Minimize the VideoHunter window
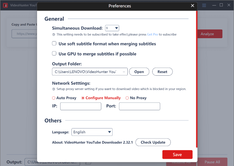 pyautogui.click(x=214, y=5)
